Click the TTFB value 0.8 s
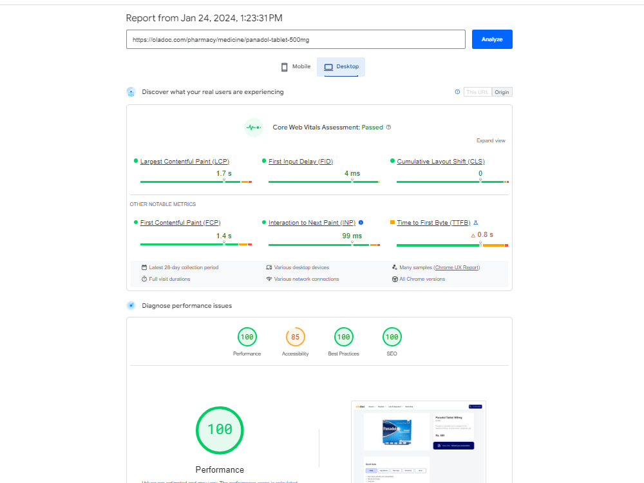The height and width of the screenshot is (483, 644). click(485, 234)
